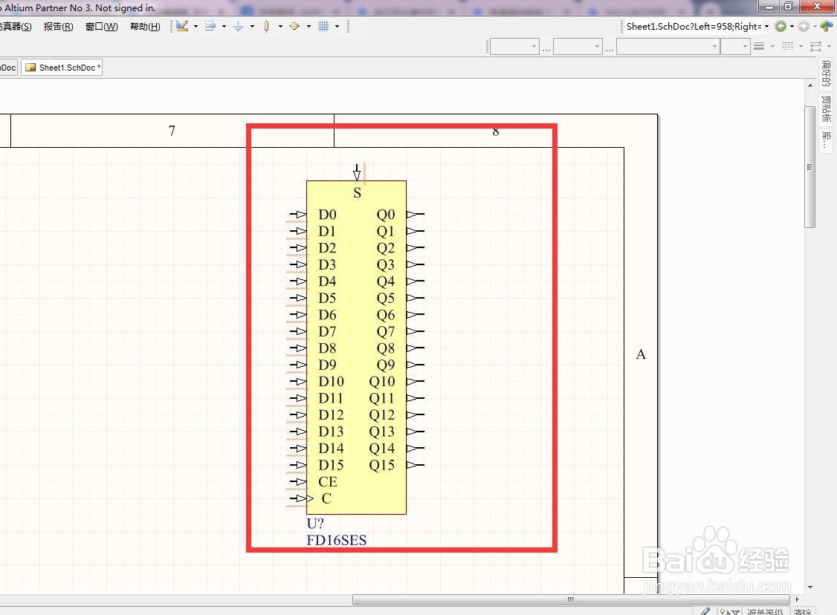Select the simulation sources tool icon

[x=294, y=25]
